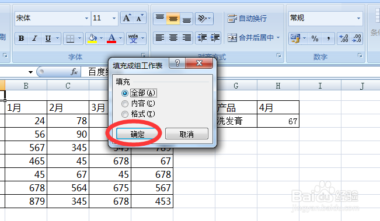Select cell with value 564

pyautogui.click(x=68, y=188)
